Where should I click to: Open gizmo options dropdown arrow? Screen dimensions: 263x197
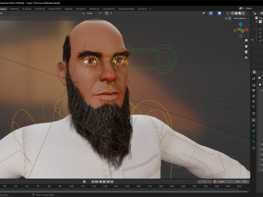[214, 13]
